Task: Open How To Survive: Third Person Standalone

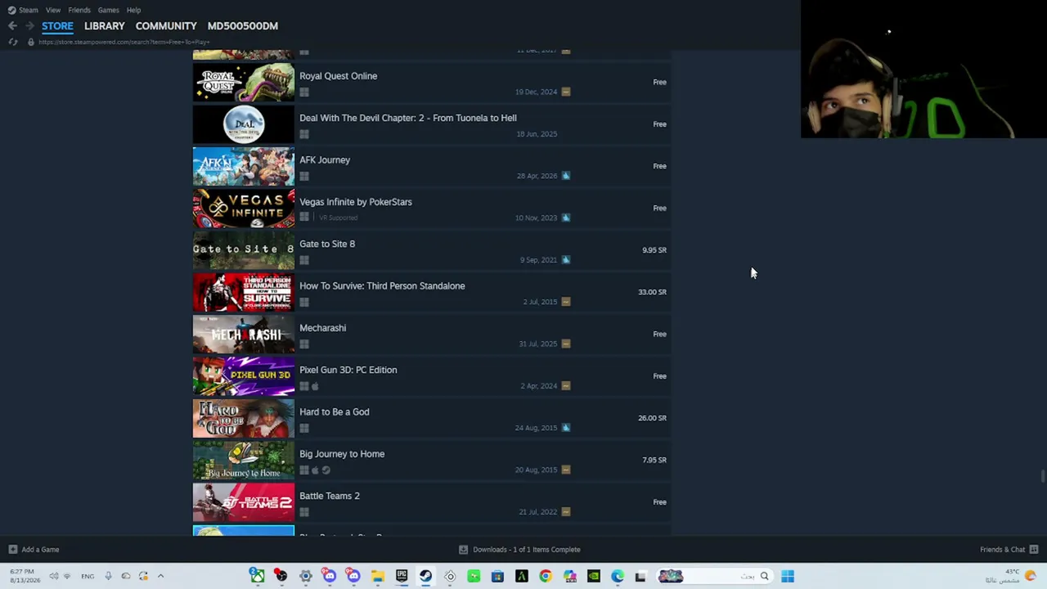Action: [432, 293]
